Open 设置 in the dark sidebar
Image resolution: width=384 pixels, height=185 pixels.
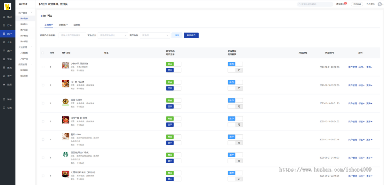[x=8, y=108]
